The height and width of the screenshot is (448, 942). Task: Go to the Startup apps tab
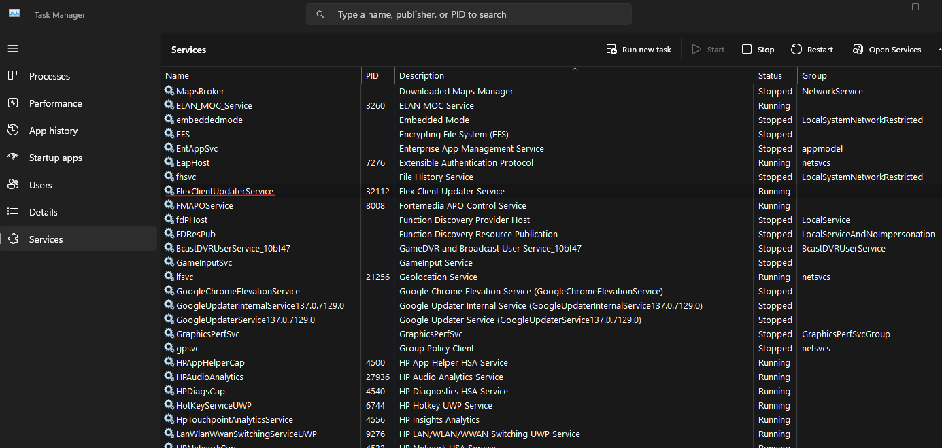[78, 158]
